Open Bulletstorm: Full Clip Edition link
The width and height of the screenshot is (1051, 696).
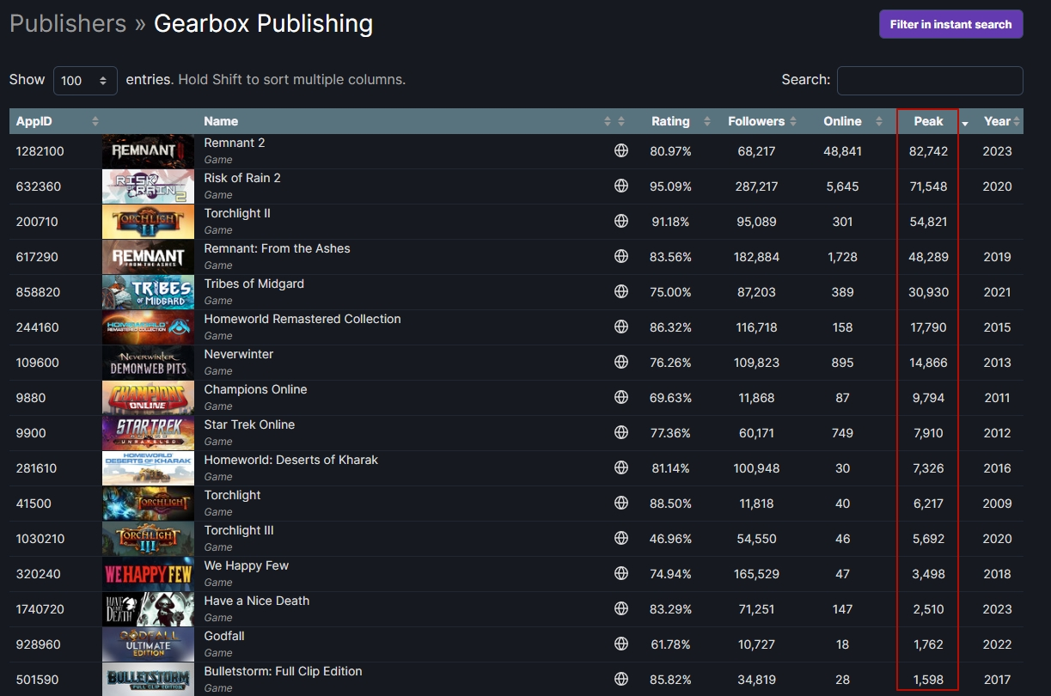(x=283, y=671)
